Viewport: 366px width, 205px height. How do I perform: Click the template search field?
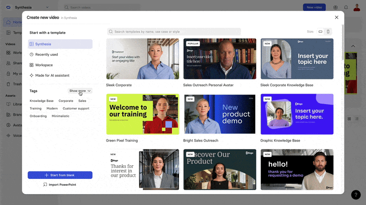pyautogui.click(x=174, y=32)
